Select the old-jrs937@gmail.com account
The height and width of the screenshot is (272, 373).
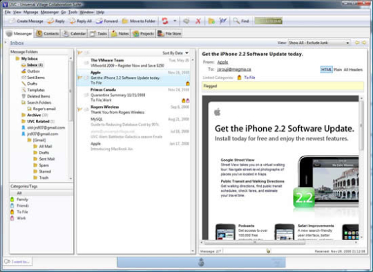click(x=43, y=127)
